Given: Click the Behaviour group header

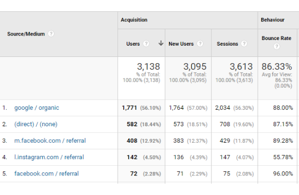Looking at the screenshot, I should point(273,20).
